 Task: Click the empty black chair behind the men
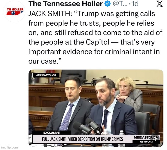point(74,76)
